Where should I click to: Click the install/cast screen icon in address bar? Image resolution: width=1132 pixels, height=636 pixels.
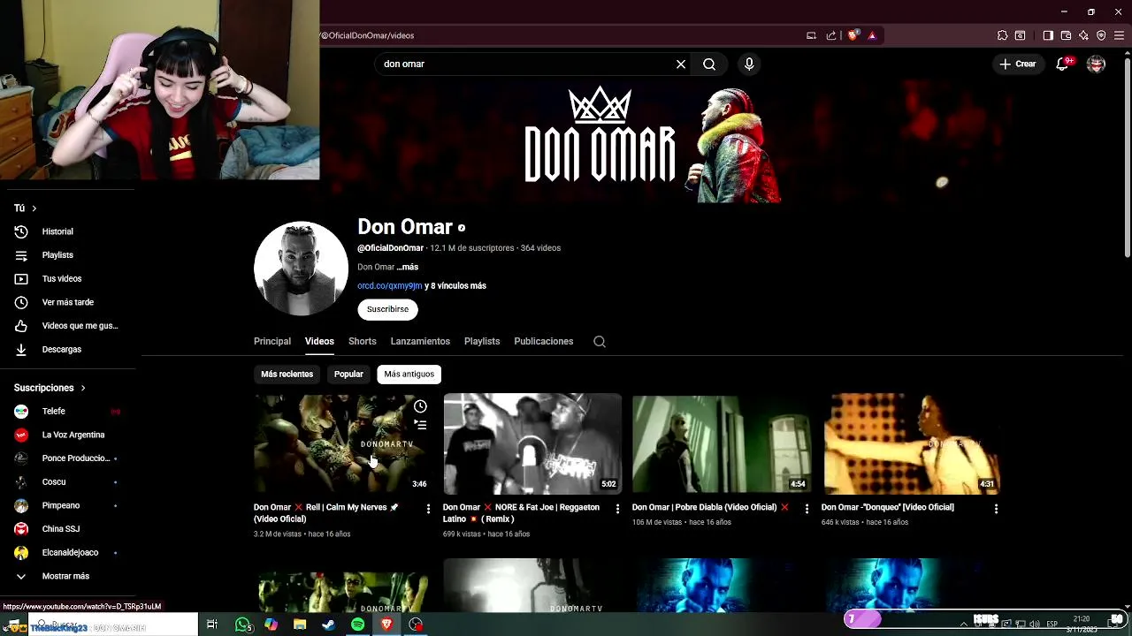click(811, 35)
